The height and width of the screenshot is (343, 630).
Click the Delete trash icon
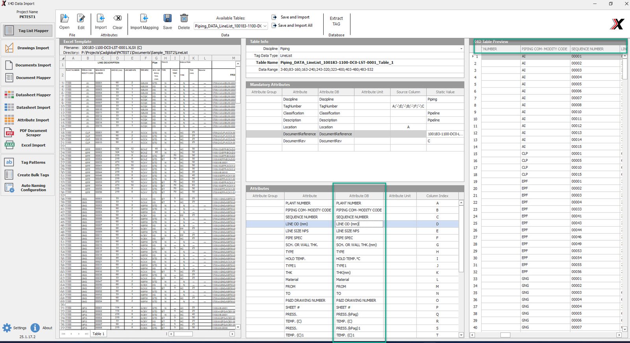coord(184,19)
